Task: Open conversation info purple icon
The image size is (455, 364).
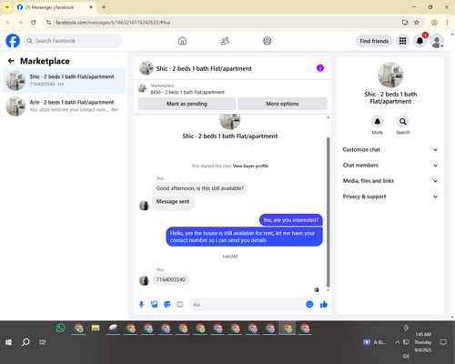Action: tap(320, 68)
